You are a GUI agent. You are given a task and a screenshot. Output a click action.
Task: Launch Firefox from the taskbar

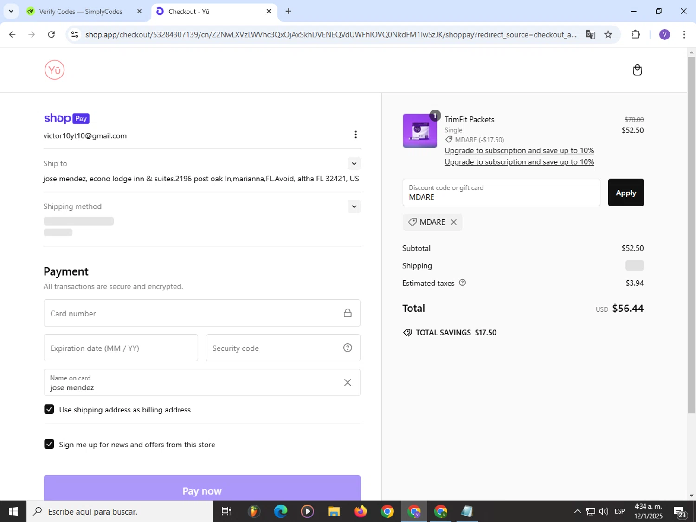[x=361, y=511]
